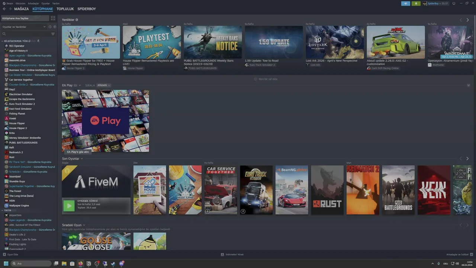The height and width of the screenshot is (268, 476).
Task: Filter library by ready-to-play icon
Action: coord(55,27)
